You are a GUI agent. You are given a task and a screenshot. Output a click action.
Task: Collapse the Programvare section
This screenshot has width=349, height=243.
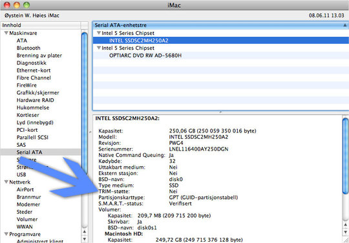click(x=6, y=234)
